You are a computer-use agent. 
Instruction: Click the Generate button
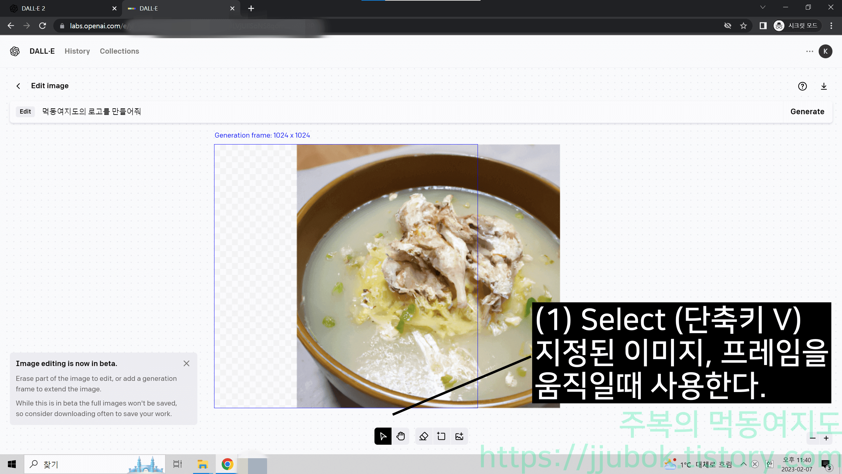807,112
